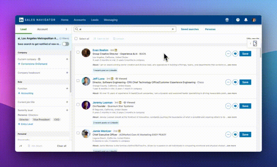Click Jeremy Lasman's LinkedIn badge icon
The image size is (277, 167).
[x=120, y=102]
